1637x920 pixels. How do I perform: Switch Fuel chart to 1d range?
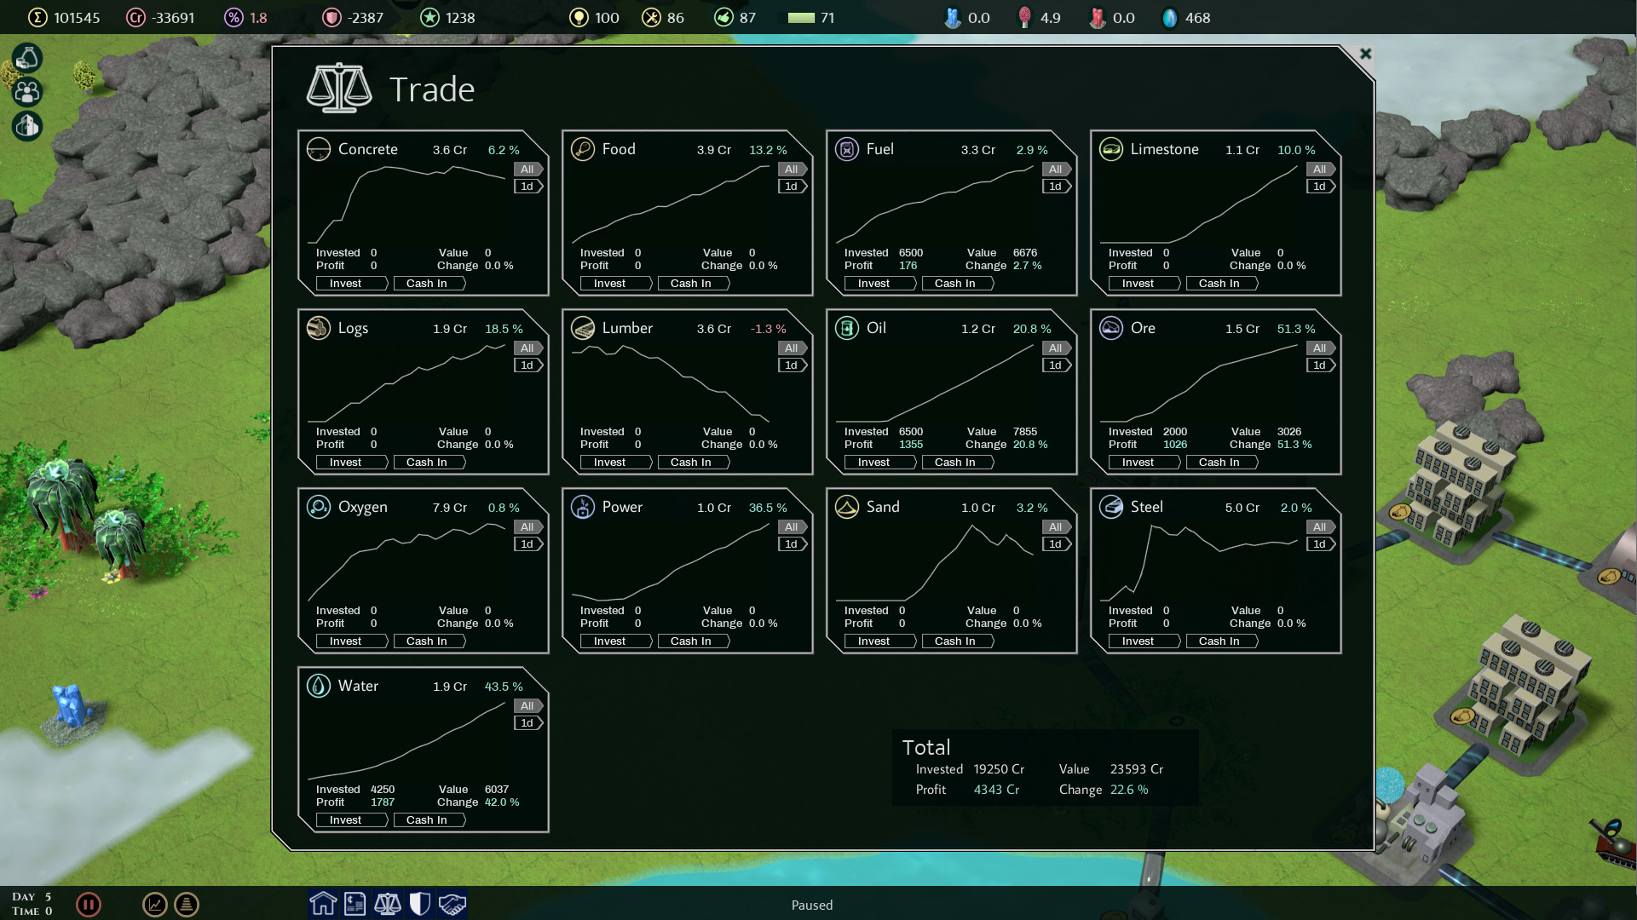pyautogui.click(x=1056, y=187)
